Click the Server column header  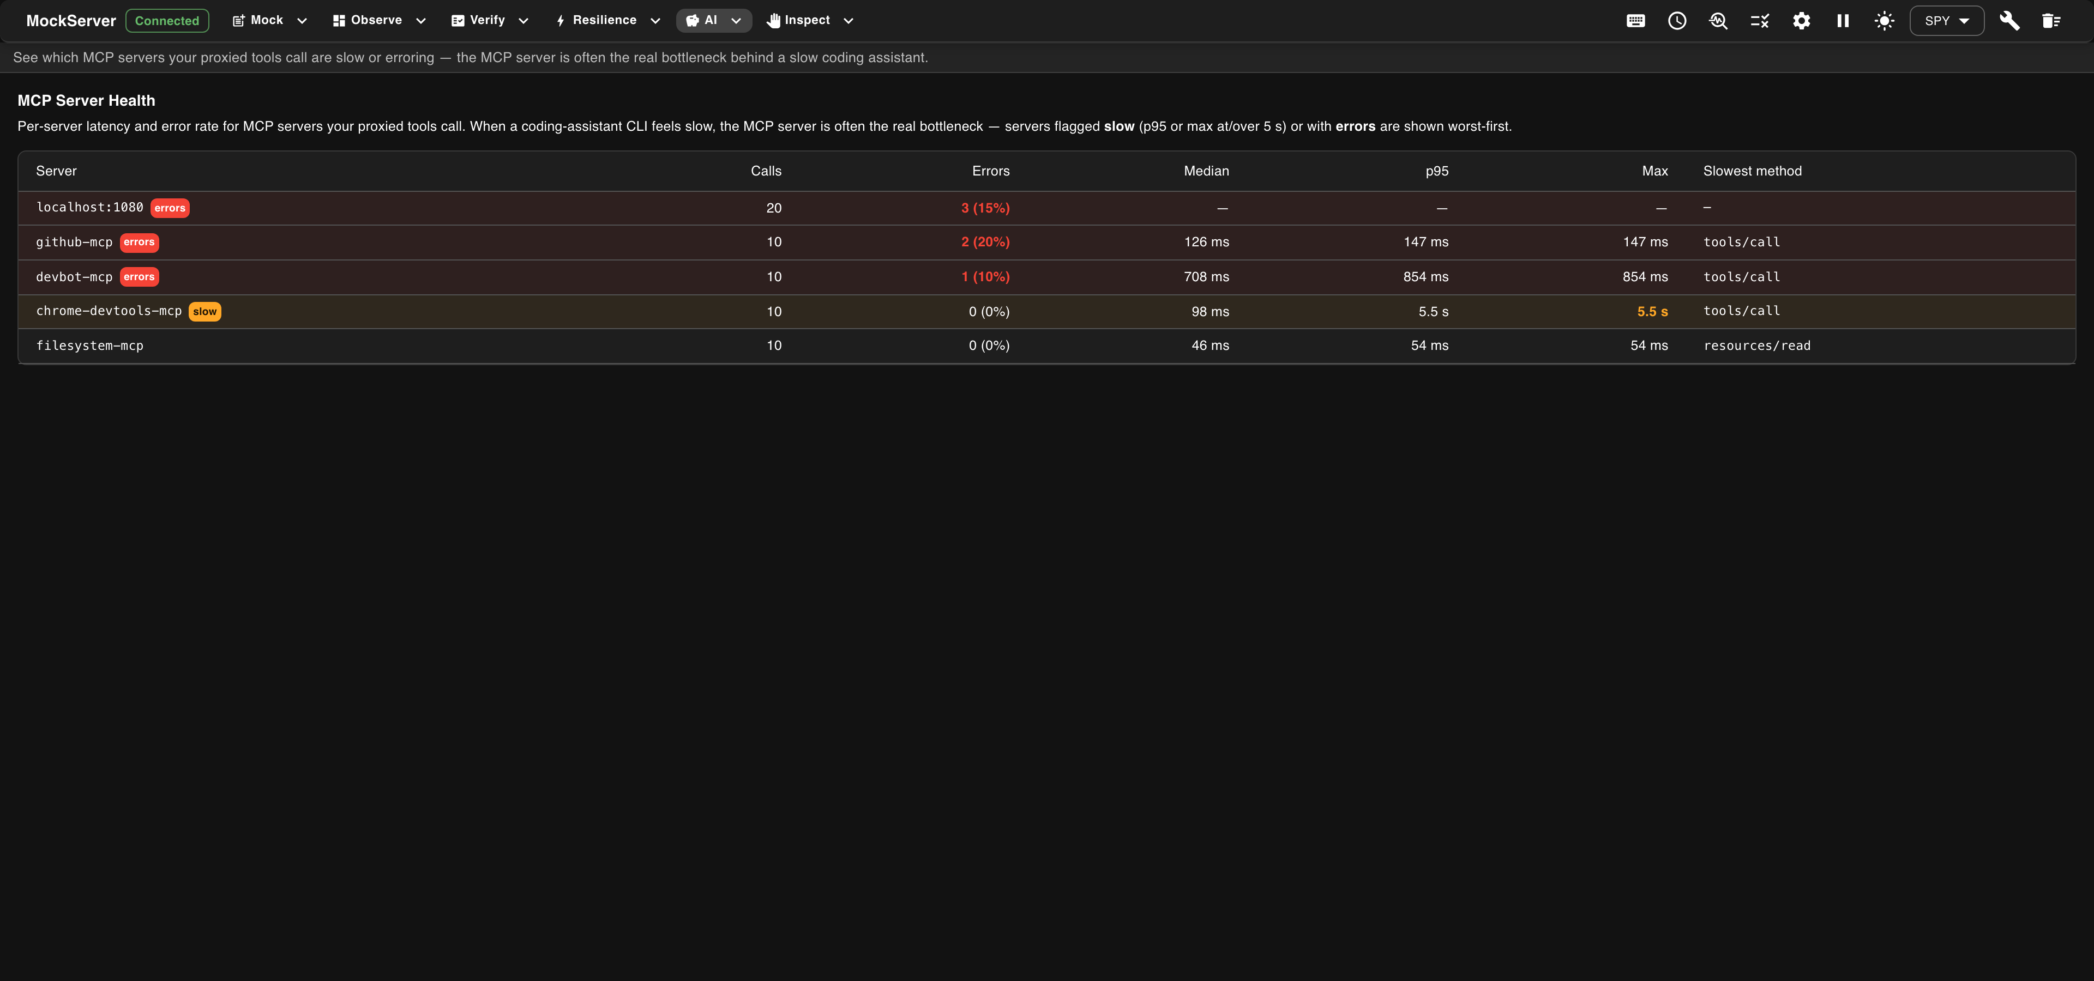click(56, 171)
